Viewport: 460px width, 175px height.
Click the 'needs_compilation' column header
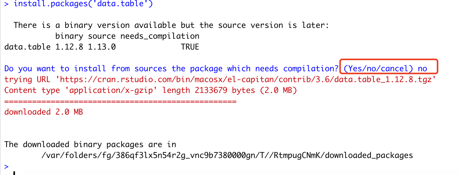(x=160, y=36)
